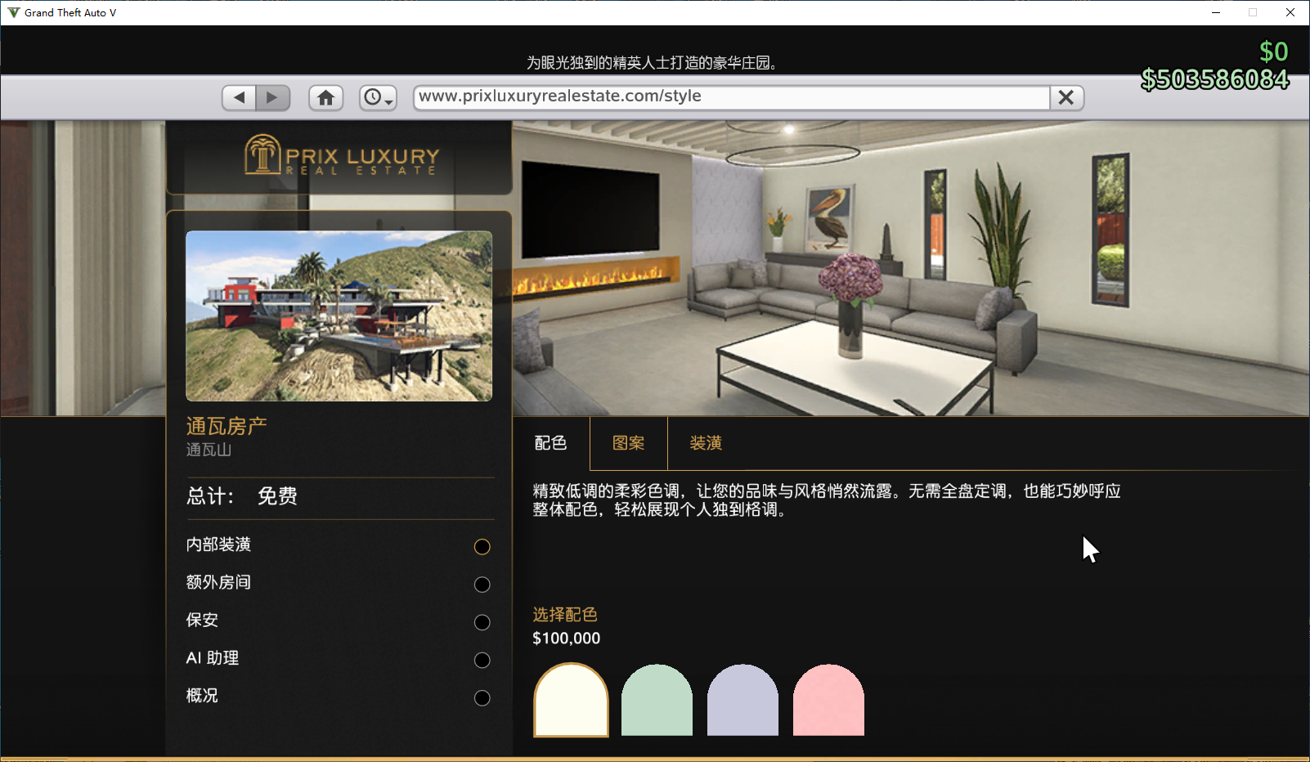The image size is (1310, 762).
Task: Click the 总计: 免费 total label
Action: point(242,496)
